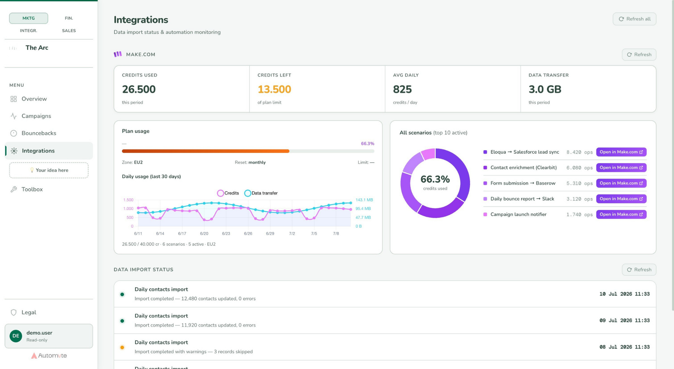Open the Legal page link

click(49, 312)
